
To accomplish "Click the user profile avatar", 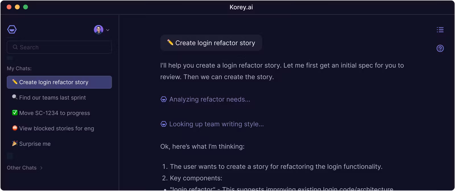I will (98, 30).
